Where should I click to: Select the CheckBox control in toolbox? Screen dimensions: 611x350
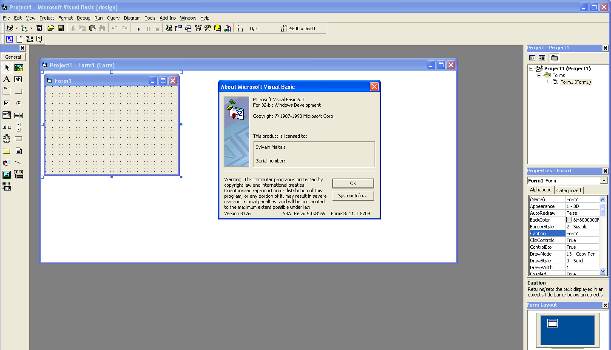point(6,103)
